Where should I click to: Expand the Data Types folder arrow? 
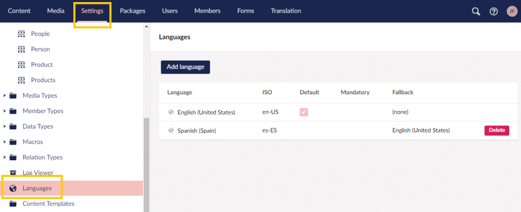pyautogui.click(x=5, y=126)
